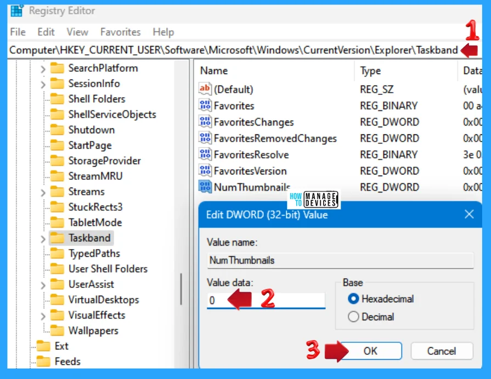This screenshot has height=379, width=491.
Task: Click the FavoritesChanges DWORD icon
Action: click(x=205, y=122)
